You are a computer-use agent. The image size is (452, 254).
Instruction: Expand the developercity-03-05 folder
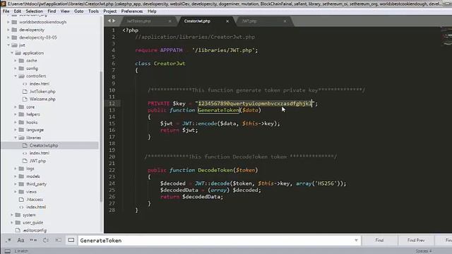(x=8, y=37)
